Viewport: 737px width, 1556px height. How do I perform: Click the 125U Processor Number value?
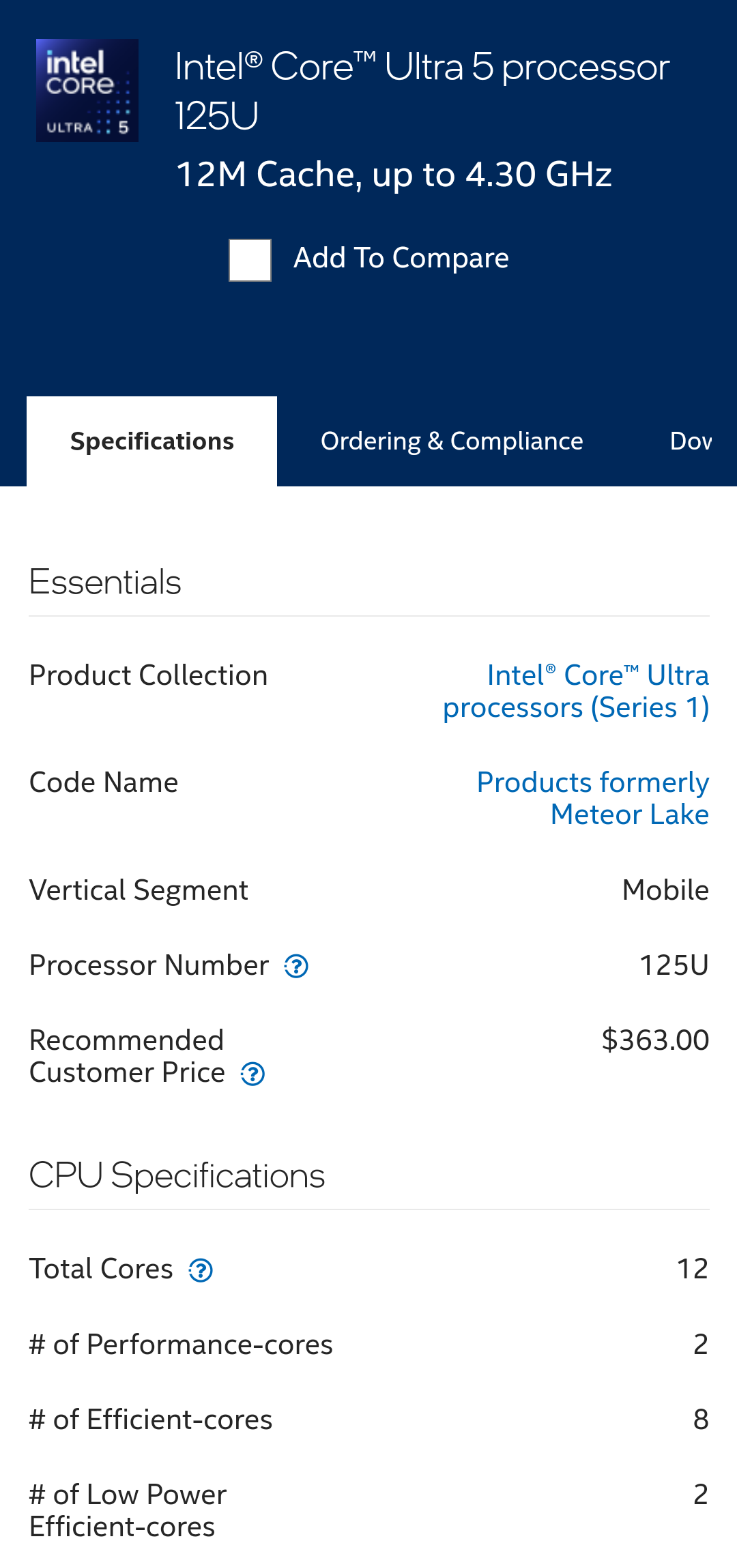(x=674, y=965)
